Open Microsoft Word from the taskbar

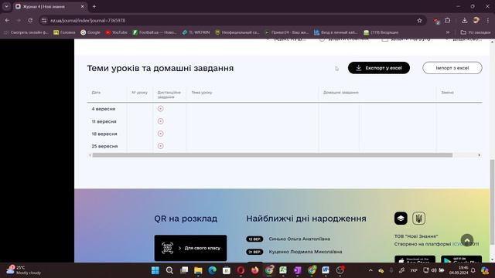click(x=326, y=270)
